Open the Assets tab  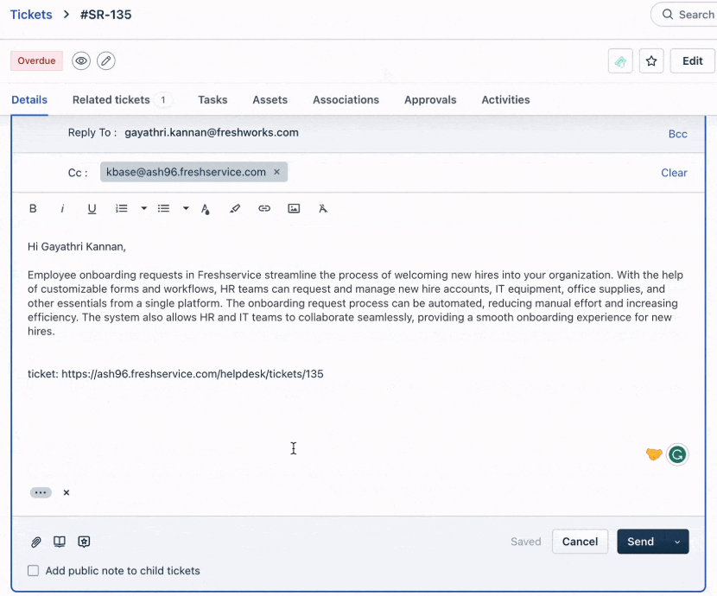[270, 99]
